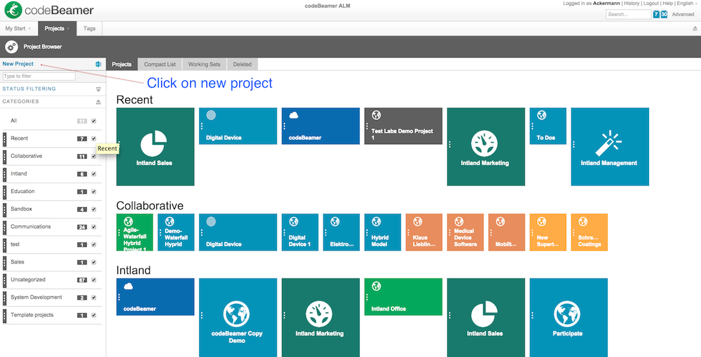This screenshot has height=357, width=701.
Task: Open the Digital Device 1 tile
Action: pyautogui.click(x=300, y=232)
